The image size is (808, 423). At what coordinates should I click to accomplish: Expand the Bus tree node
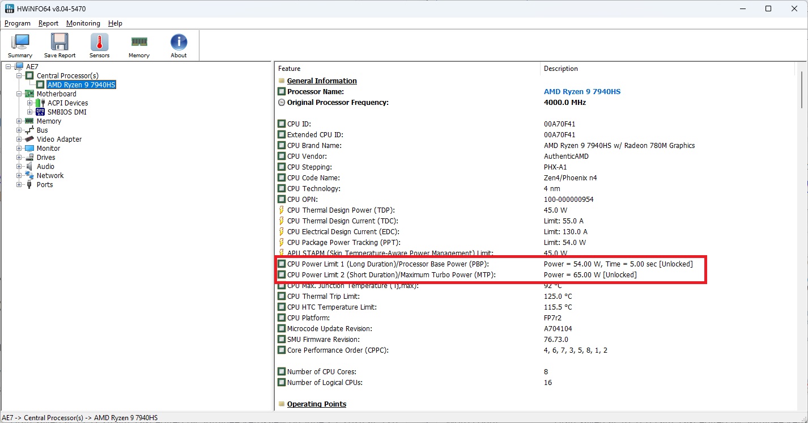pos(19,130)
